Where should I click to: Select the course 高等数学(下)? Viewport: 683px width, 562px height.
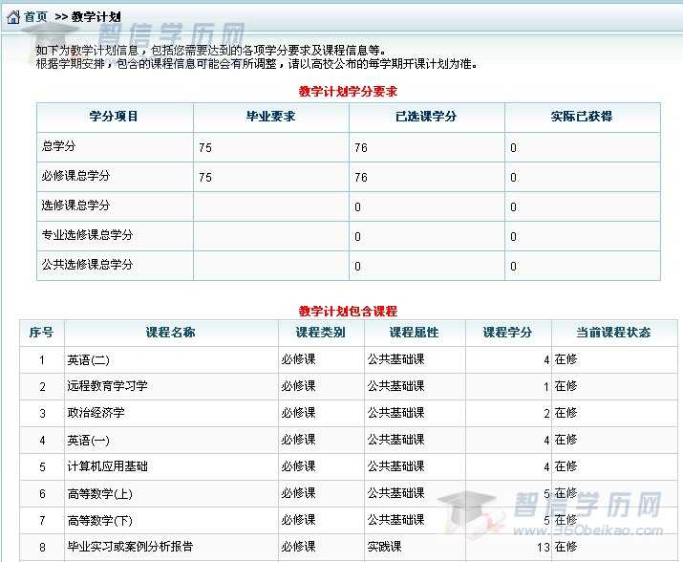pyautogui.click(x=99, y=520)
